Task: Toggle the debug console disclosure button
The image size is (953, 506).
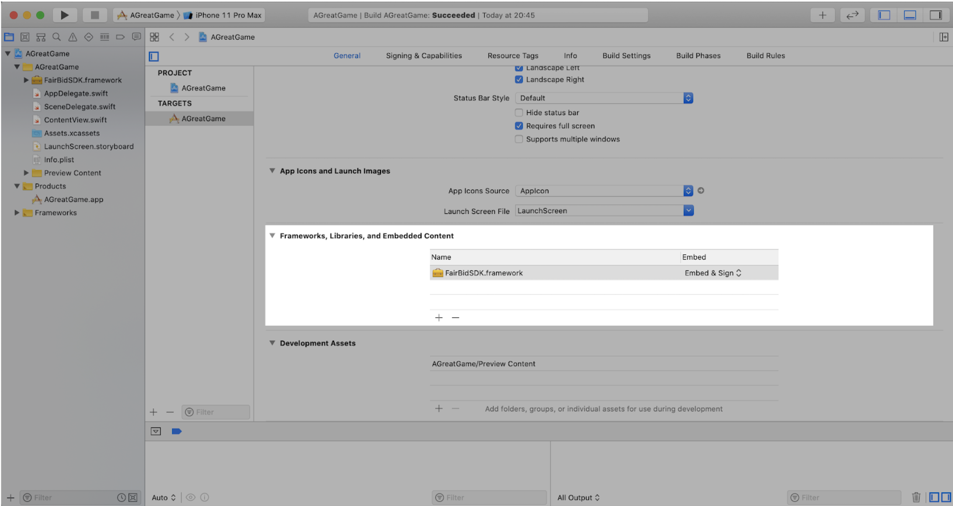Action: pyautogui.click(x=155, y=431)
